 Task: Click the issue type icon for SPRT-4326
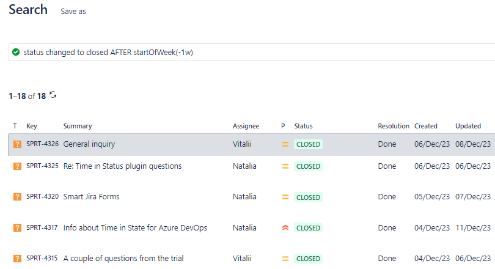(x=17, y=145)
